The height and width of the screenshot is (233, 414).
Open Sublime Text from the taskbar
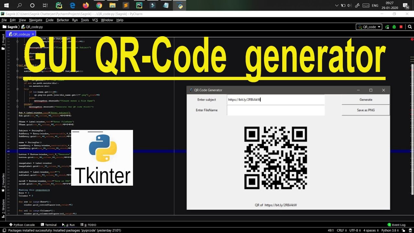click(125, 6)
